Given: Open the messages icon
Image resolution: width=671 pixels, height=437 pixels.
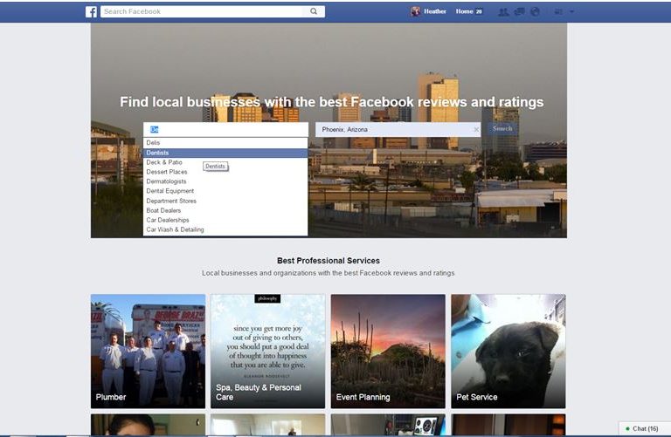Looking at the screenshot, I should pyautogui.click(x=520, y=12).
